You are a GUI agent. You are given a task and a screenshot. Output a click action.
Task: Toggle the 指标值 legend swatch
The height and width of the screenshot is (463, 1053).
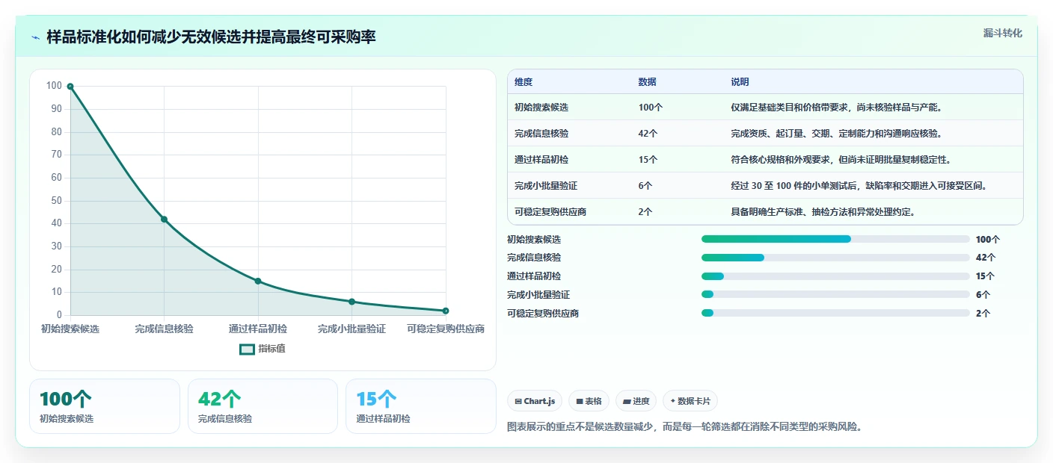click(x=247, y=349)
